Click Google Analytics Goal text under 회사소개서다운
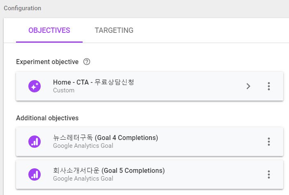 click(83, 179)
